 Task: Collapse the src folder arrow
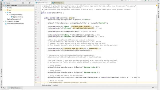[x=5, y=12]
